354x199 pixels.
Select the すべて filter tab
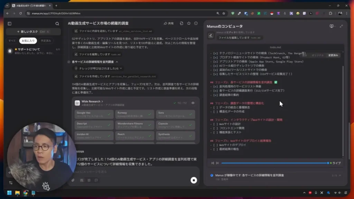click(x=12, y=41)
